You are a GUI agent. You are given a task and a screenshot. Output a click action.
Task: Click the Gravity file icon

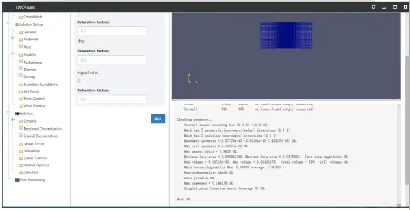coord(21,76)
